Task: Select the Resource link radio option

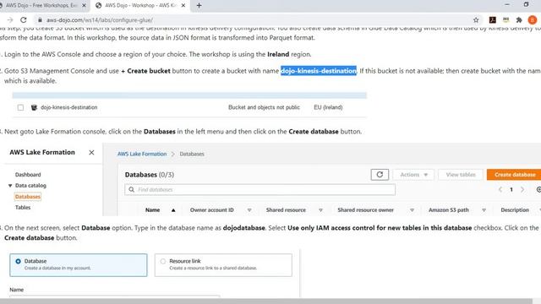Action: pyautogui.click(x=163, y=261)
